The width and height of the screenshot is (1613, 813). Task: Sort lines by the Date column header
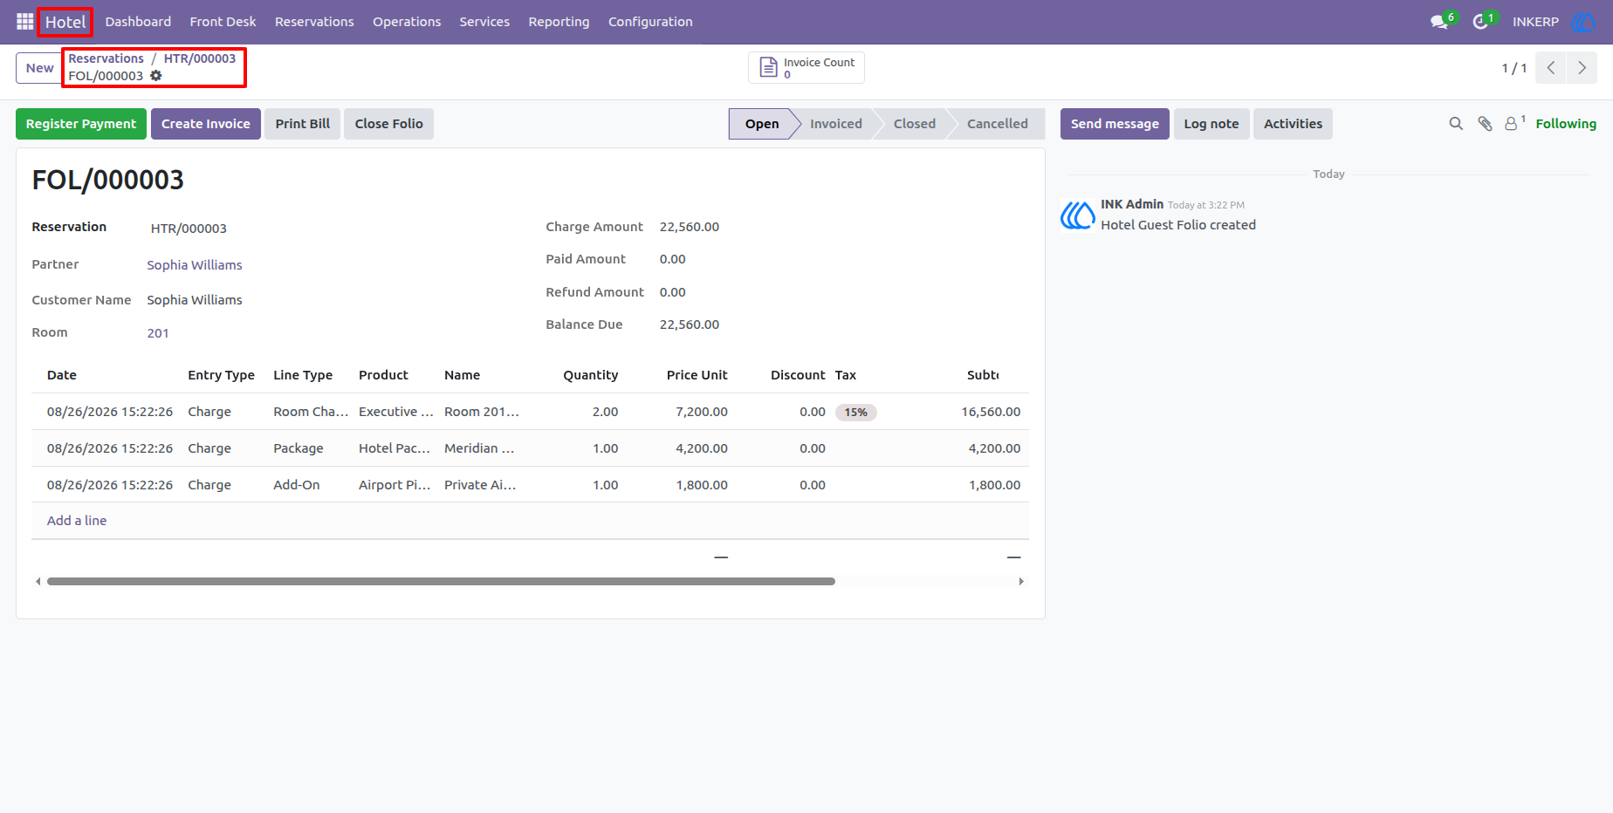point(62,375)
